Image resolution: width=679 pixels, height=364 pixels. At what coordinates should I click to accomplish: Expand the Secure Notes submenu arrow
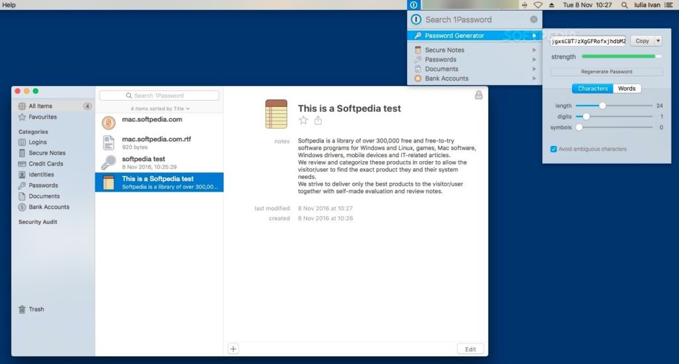click(x=534, y=50)
